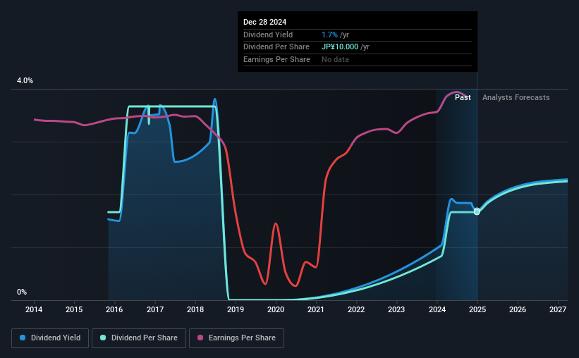The height and width of the screenshot is (358, 579).
Task: Click the 2014 x-axis label
Action: (x=34, y=309)
